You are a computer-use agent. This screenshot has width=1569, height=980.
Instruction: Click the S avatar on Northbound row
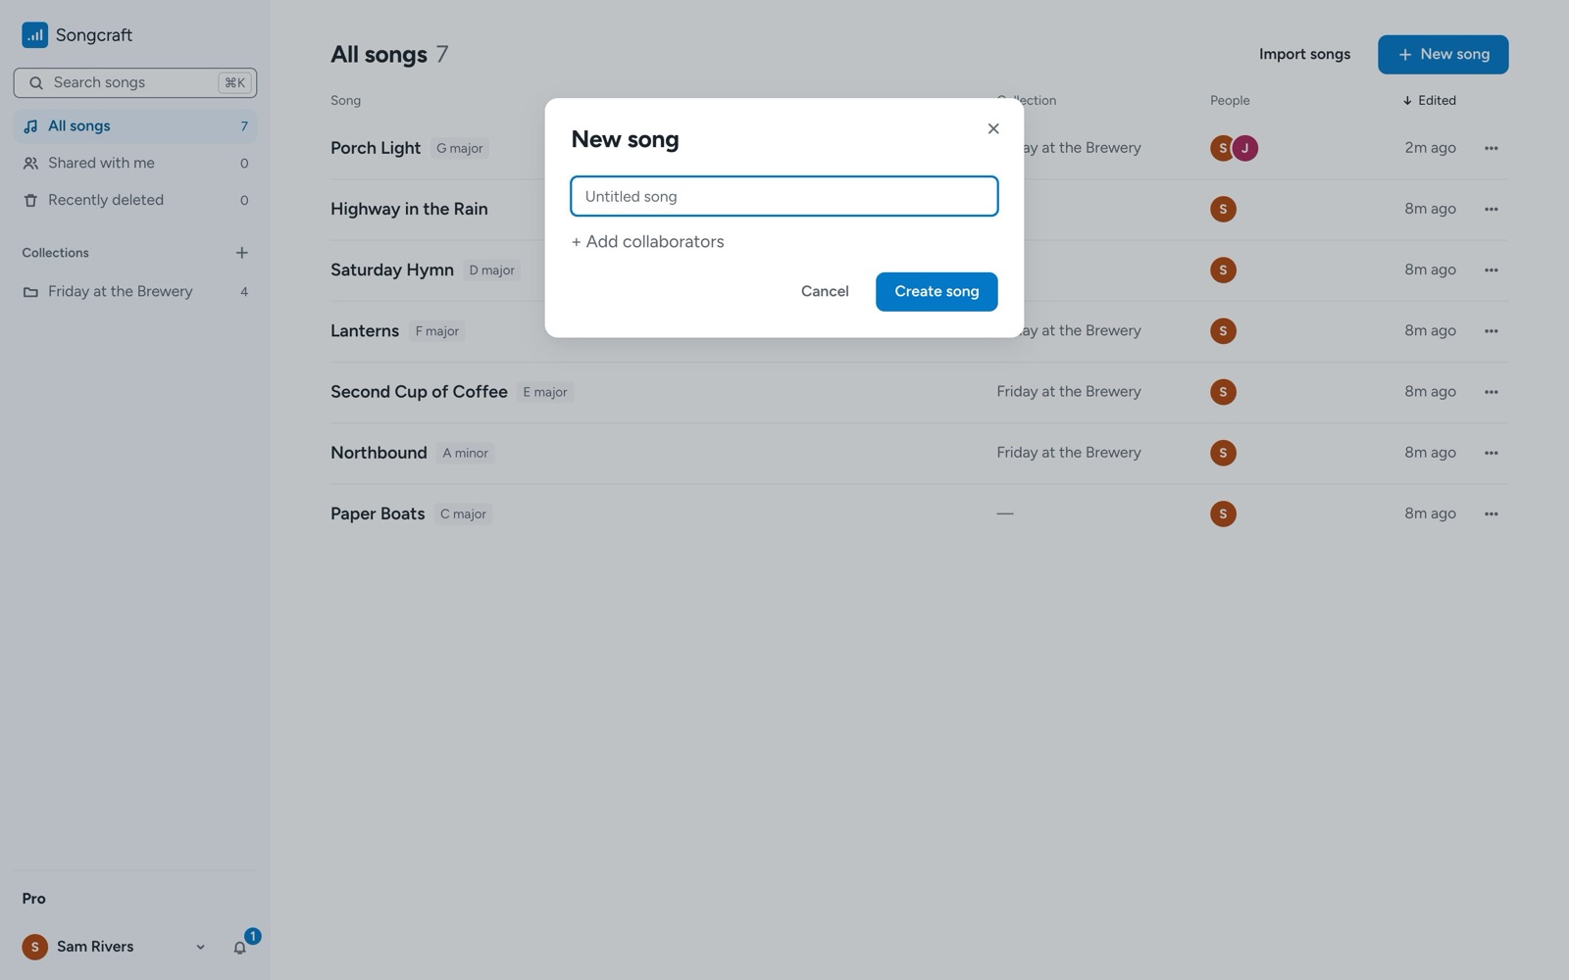click(x=1223, y=453)
